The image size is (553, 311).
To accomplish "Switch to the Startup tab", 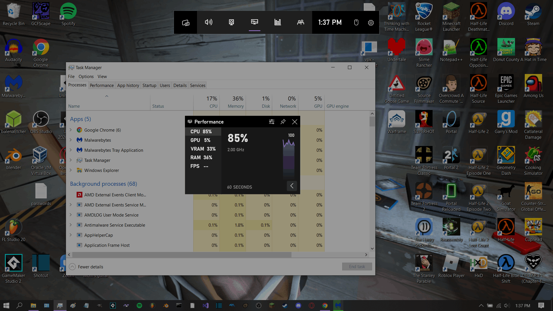I will point(149,86).
